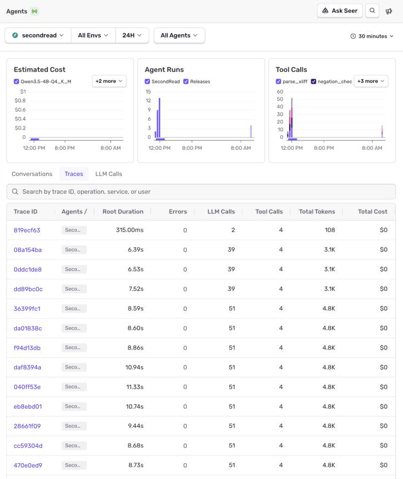Select the Traces tab
The width and height of the screenshot is (403, 479).
74,174
